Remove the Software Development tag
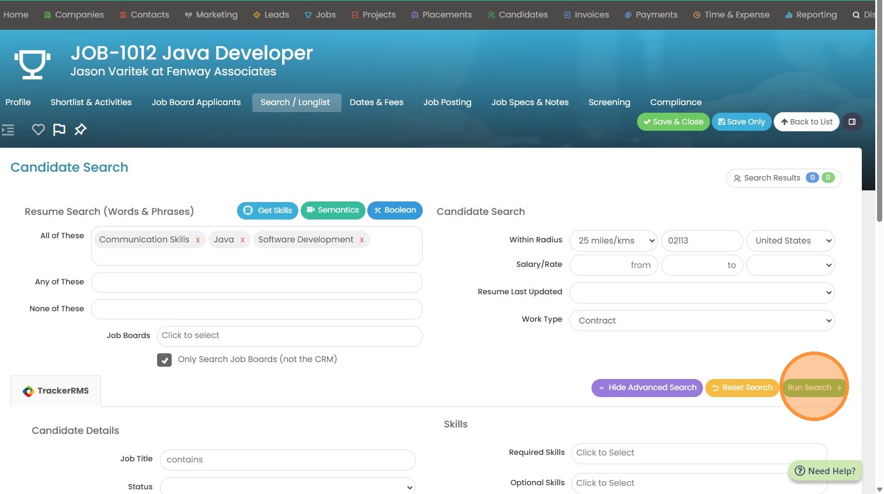884x494 pixels. pos(362,240)
